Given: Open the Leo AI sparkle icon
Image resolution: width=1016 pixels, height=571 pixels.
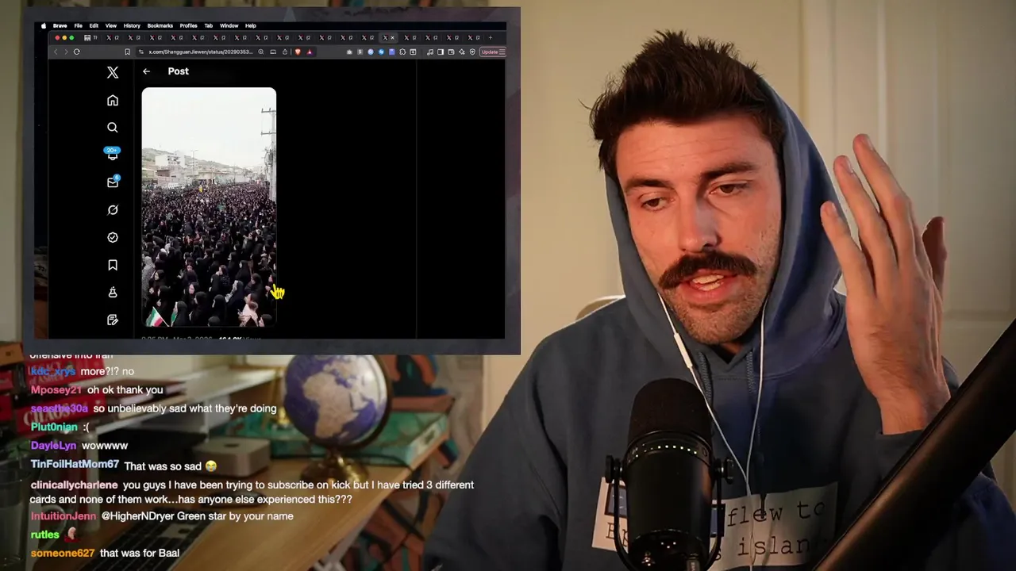Looking at the screenshot, I should 462,52.
